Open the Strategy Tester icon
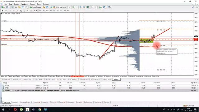 [x=26, y=7]
